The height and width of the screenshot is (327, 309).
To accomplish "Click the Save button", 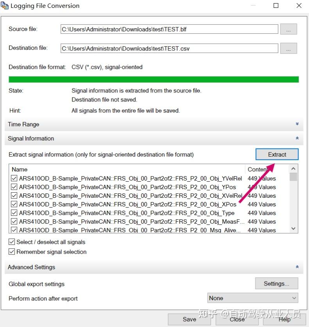I will point(189,319).
